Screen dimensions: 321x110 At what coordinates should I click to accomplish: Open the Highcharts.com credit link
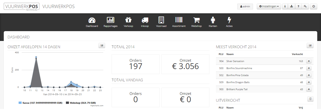click(97, 106)
